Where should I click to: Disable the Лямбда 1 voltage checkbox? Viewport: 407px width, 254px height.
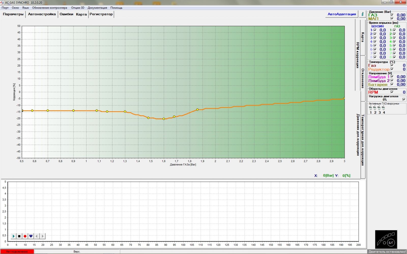click(x=392, y=76)
